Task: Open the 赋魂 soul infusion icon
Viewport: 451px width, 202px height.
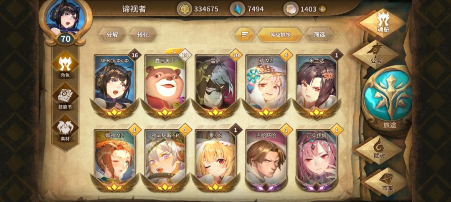Action: [379, 150]
